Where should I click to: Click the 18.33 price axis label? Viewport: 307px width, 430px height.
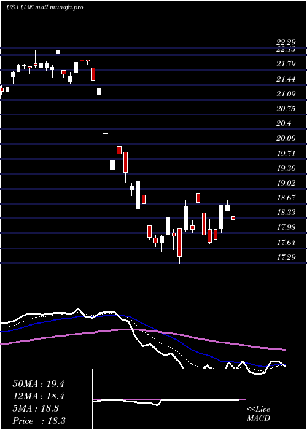pyautogui.click(x=286, y=213)
